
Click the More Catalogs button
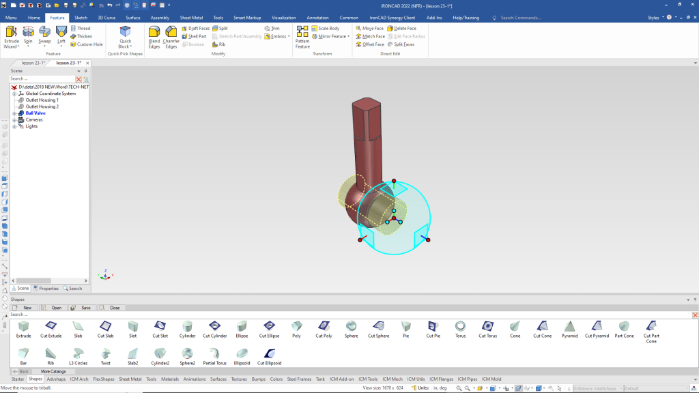point(53,371)
